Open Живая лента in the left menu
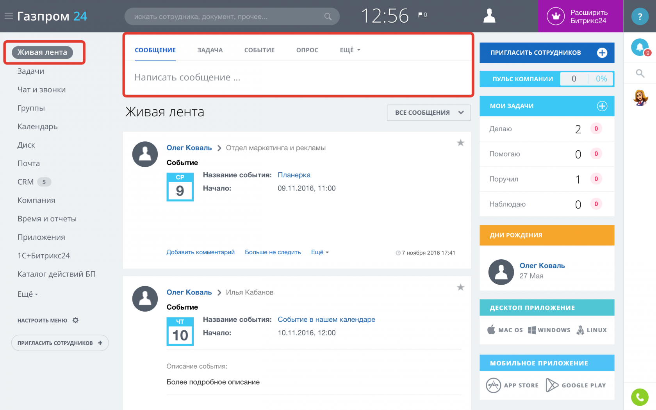Image resolution: width=656 pixels, height=410 pixels. 42,52
